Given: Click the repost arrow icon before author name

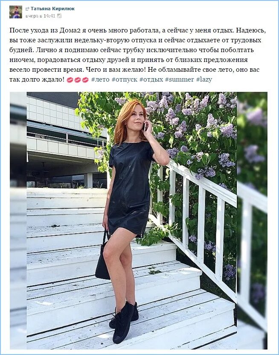Looking at the screenshot, I should [27, 9].
